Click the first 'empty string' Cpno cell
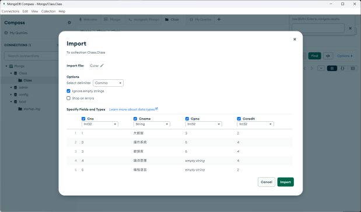Screen dimensions: 361x212 [x=195, y=161]
